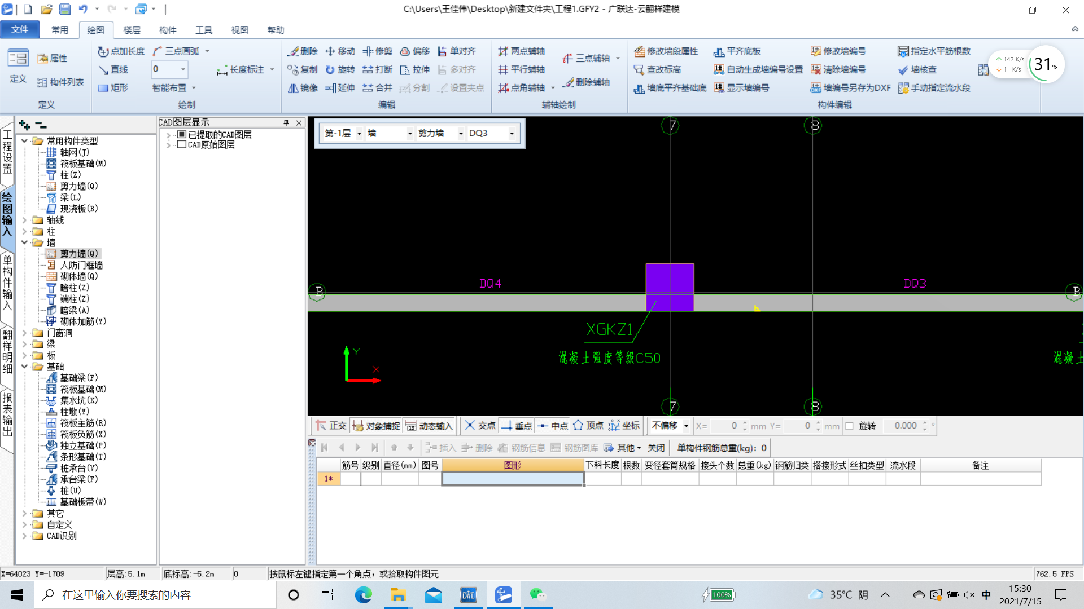
Task: Select the 平行辅轴 tool
Action: pyautogui.click(x=521, y=69)
